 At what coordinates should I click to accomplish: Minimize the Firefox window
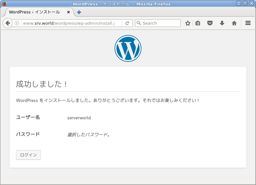[239, 4]
